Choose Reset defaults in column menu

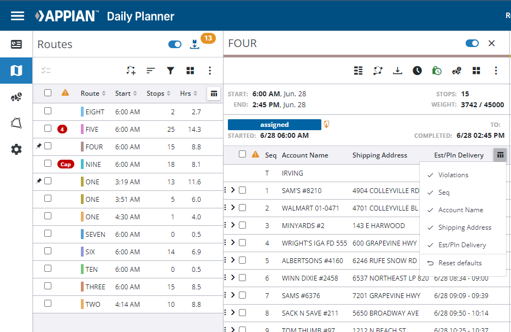coord(463,263)
